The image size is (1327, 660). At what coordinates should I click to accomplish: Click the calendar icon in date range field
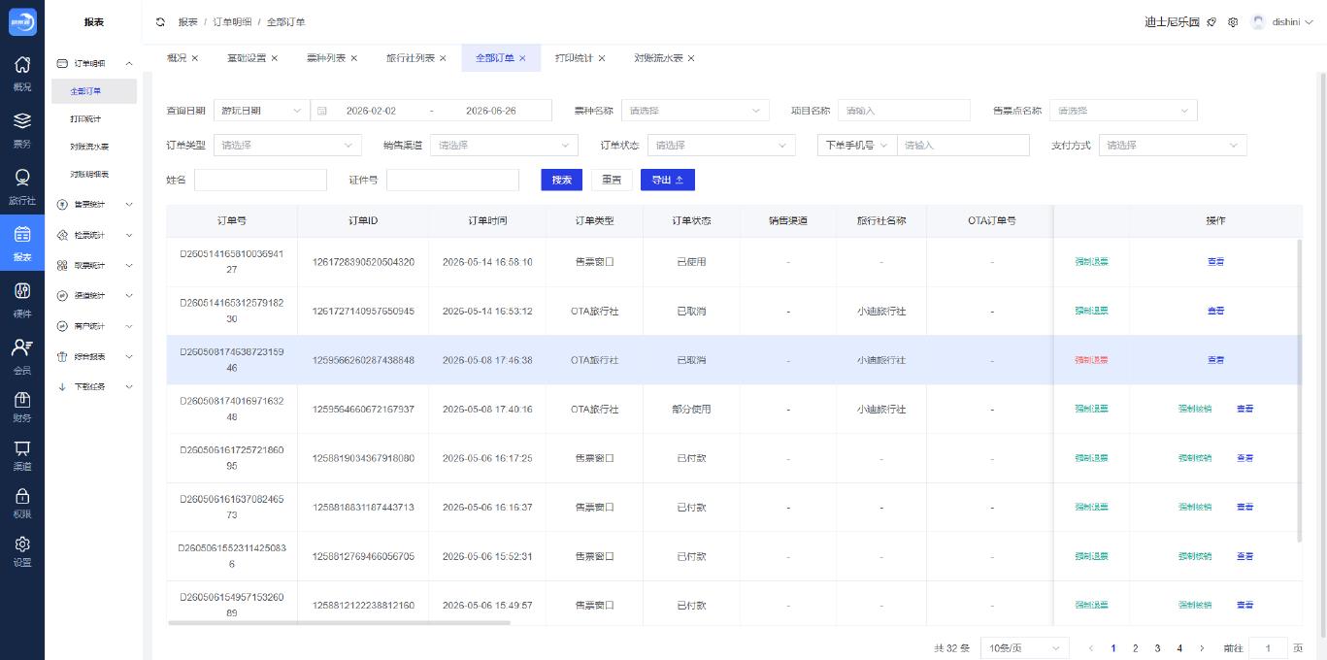pyautogui.click(x=322, y=111)
